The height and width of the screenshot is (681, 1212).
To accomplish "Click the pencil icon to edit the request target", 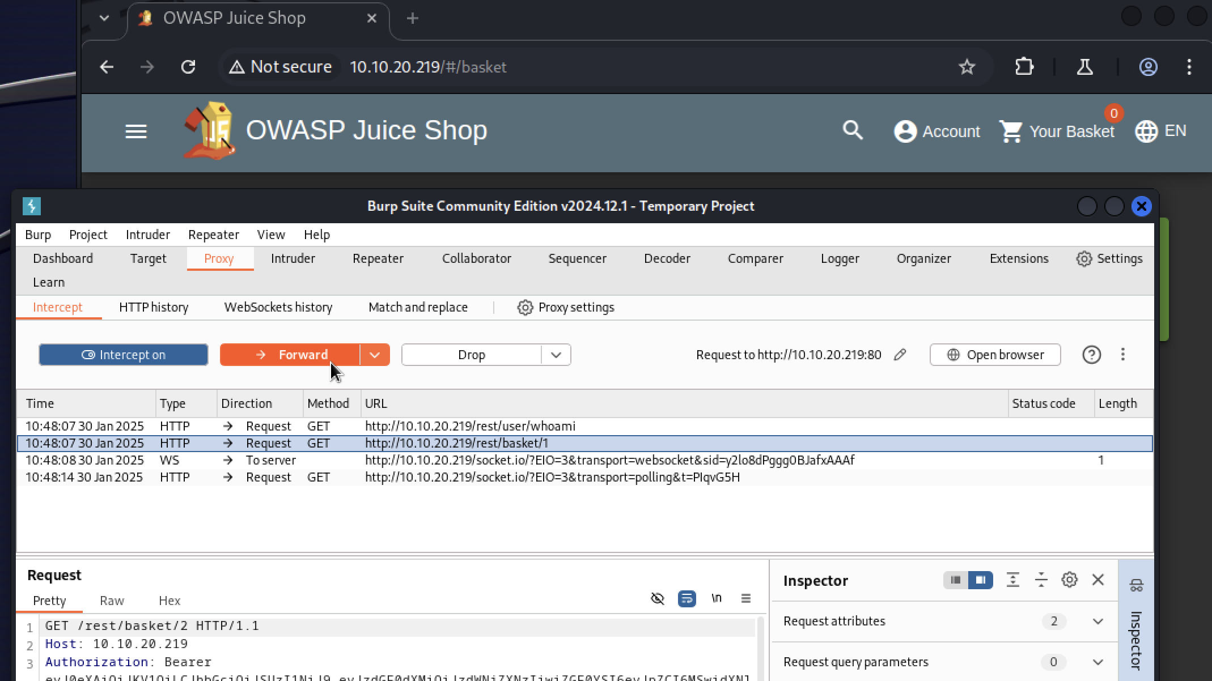I will coord(900,355).
